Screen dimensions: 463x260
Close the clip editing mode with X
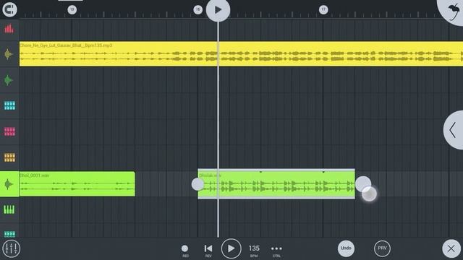(x=451, y=248)
